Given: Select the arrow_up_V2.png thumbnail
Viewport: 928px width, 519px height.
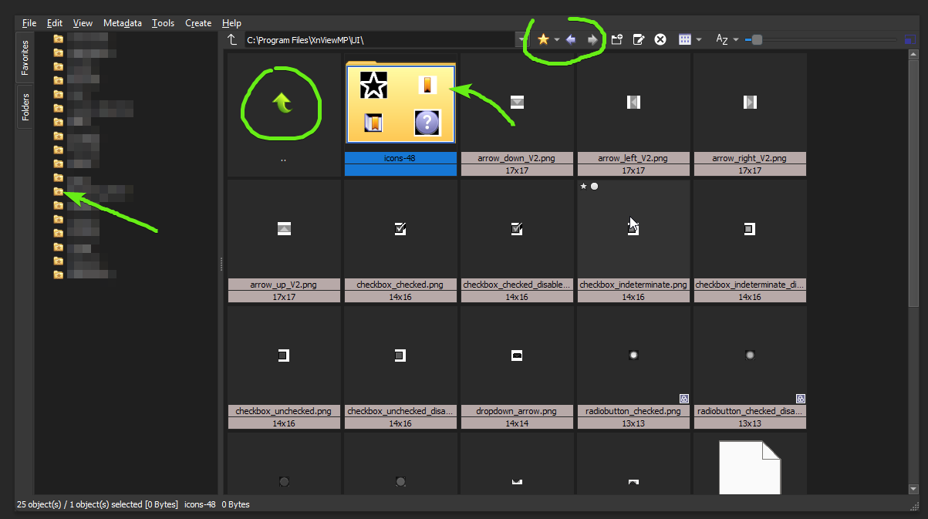Looking at the screenshot, I should tap(284, 241).
